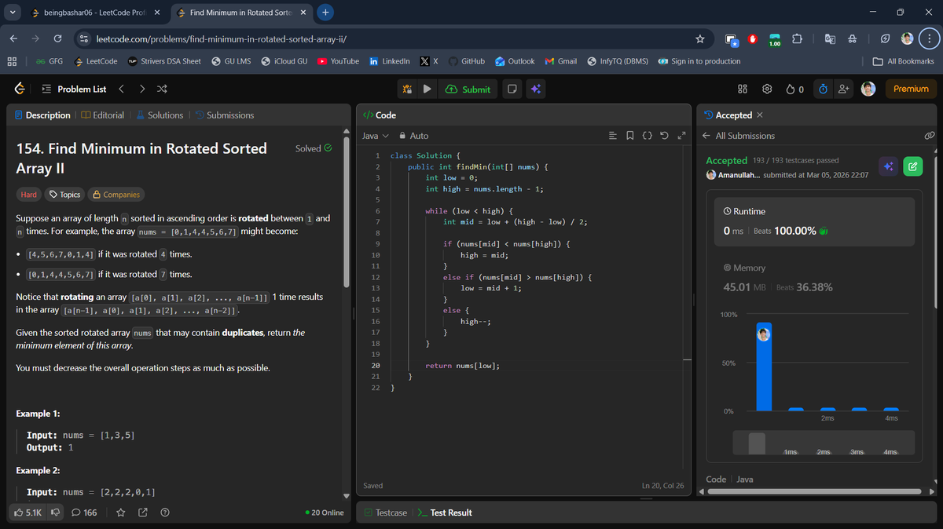Open All Bookmarks folder

[x=904, y=61]
